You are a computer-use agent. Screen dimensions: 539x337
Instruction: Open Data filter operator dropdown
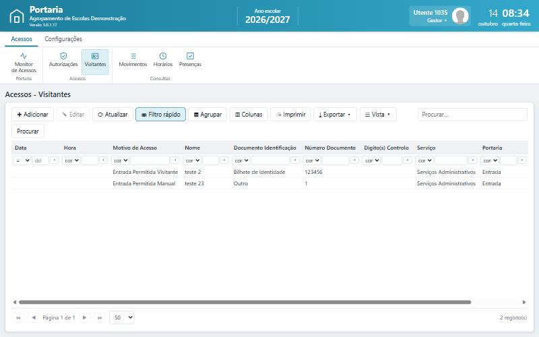[22, 160]
